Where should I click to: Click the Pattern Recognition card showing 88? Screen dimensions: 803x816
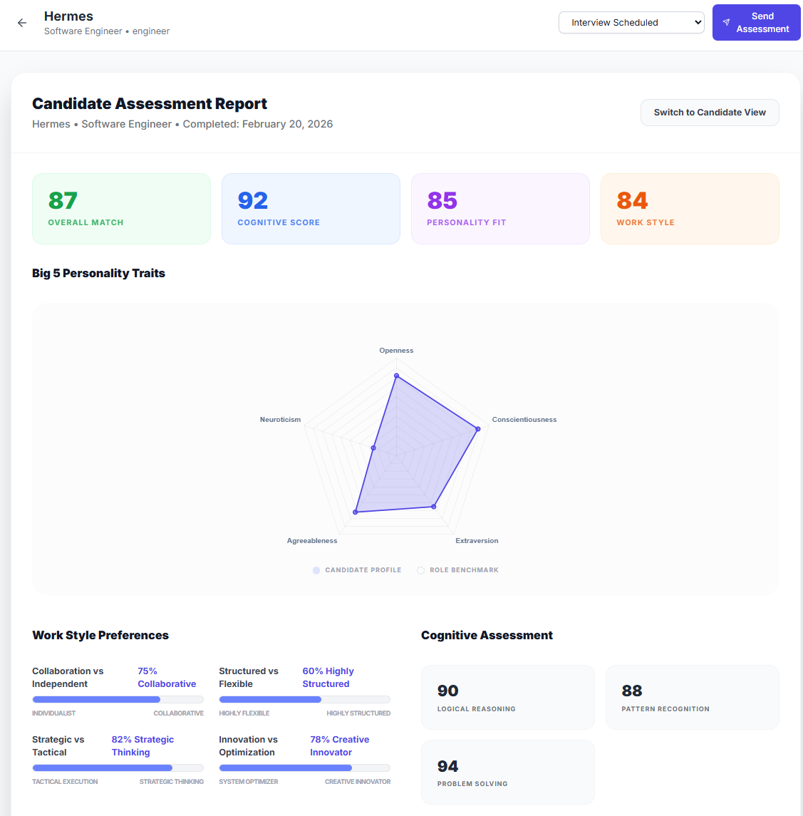pos(692,697)
